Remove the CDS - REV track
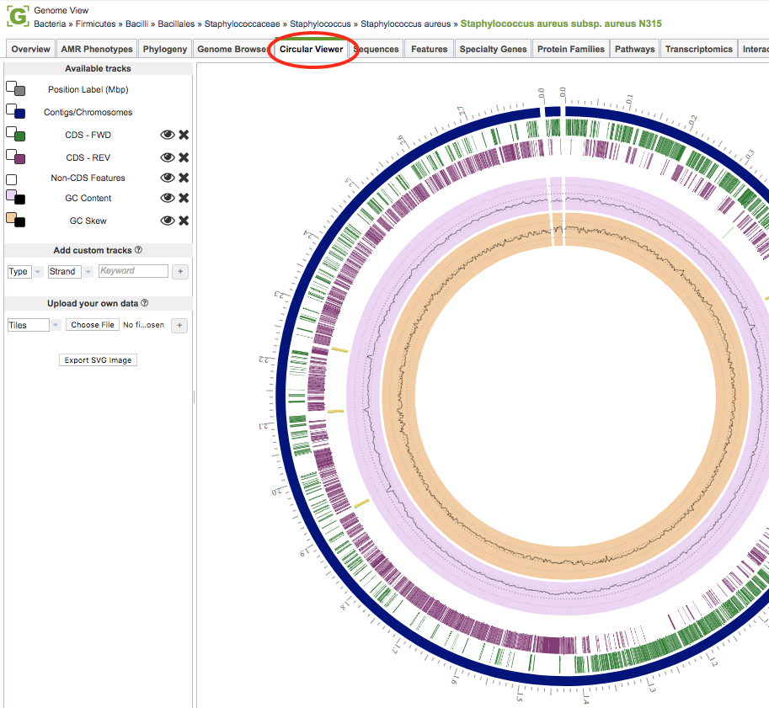This screenshot has width=769, height=708. (x=184, y=157)
